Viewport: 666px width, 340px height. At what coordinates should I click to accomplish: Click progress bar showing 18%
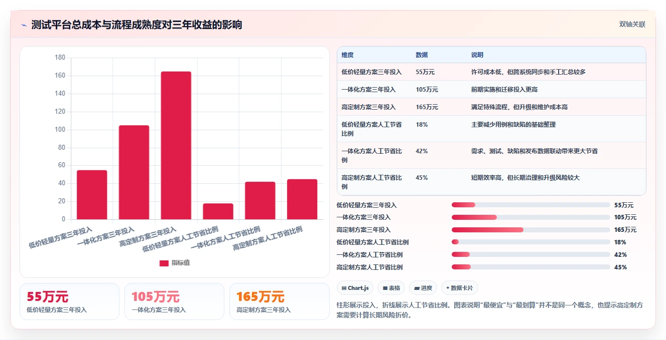(531, 242)
